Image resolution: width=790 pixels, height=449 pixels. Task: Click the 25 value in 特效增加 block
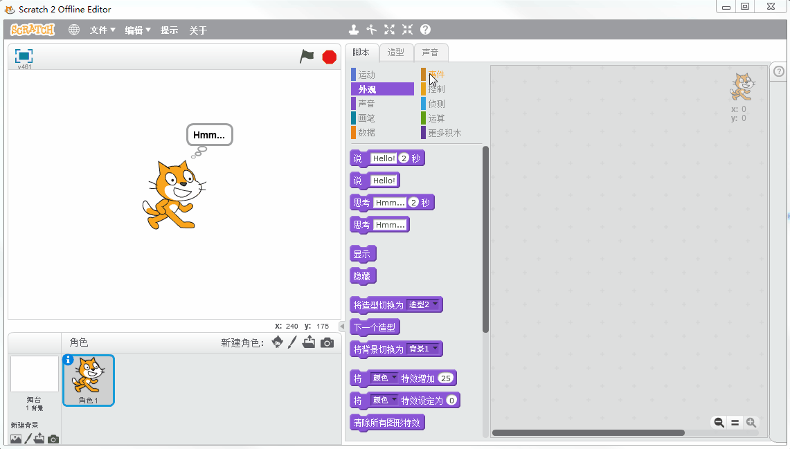coord(446,378)
